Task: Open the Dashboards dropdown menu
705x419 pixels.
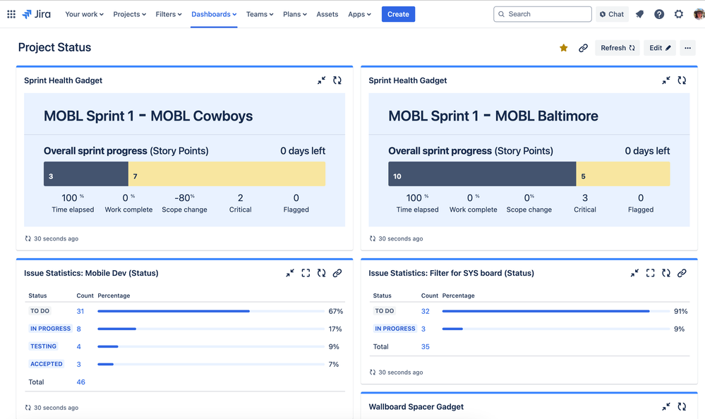Action: (x=213, y=13)
